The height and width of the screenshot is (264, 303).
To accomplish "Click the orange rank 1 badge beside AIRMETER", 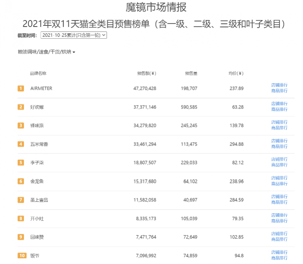I will pyautogui.click(x=20, y=88).
